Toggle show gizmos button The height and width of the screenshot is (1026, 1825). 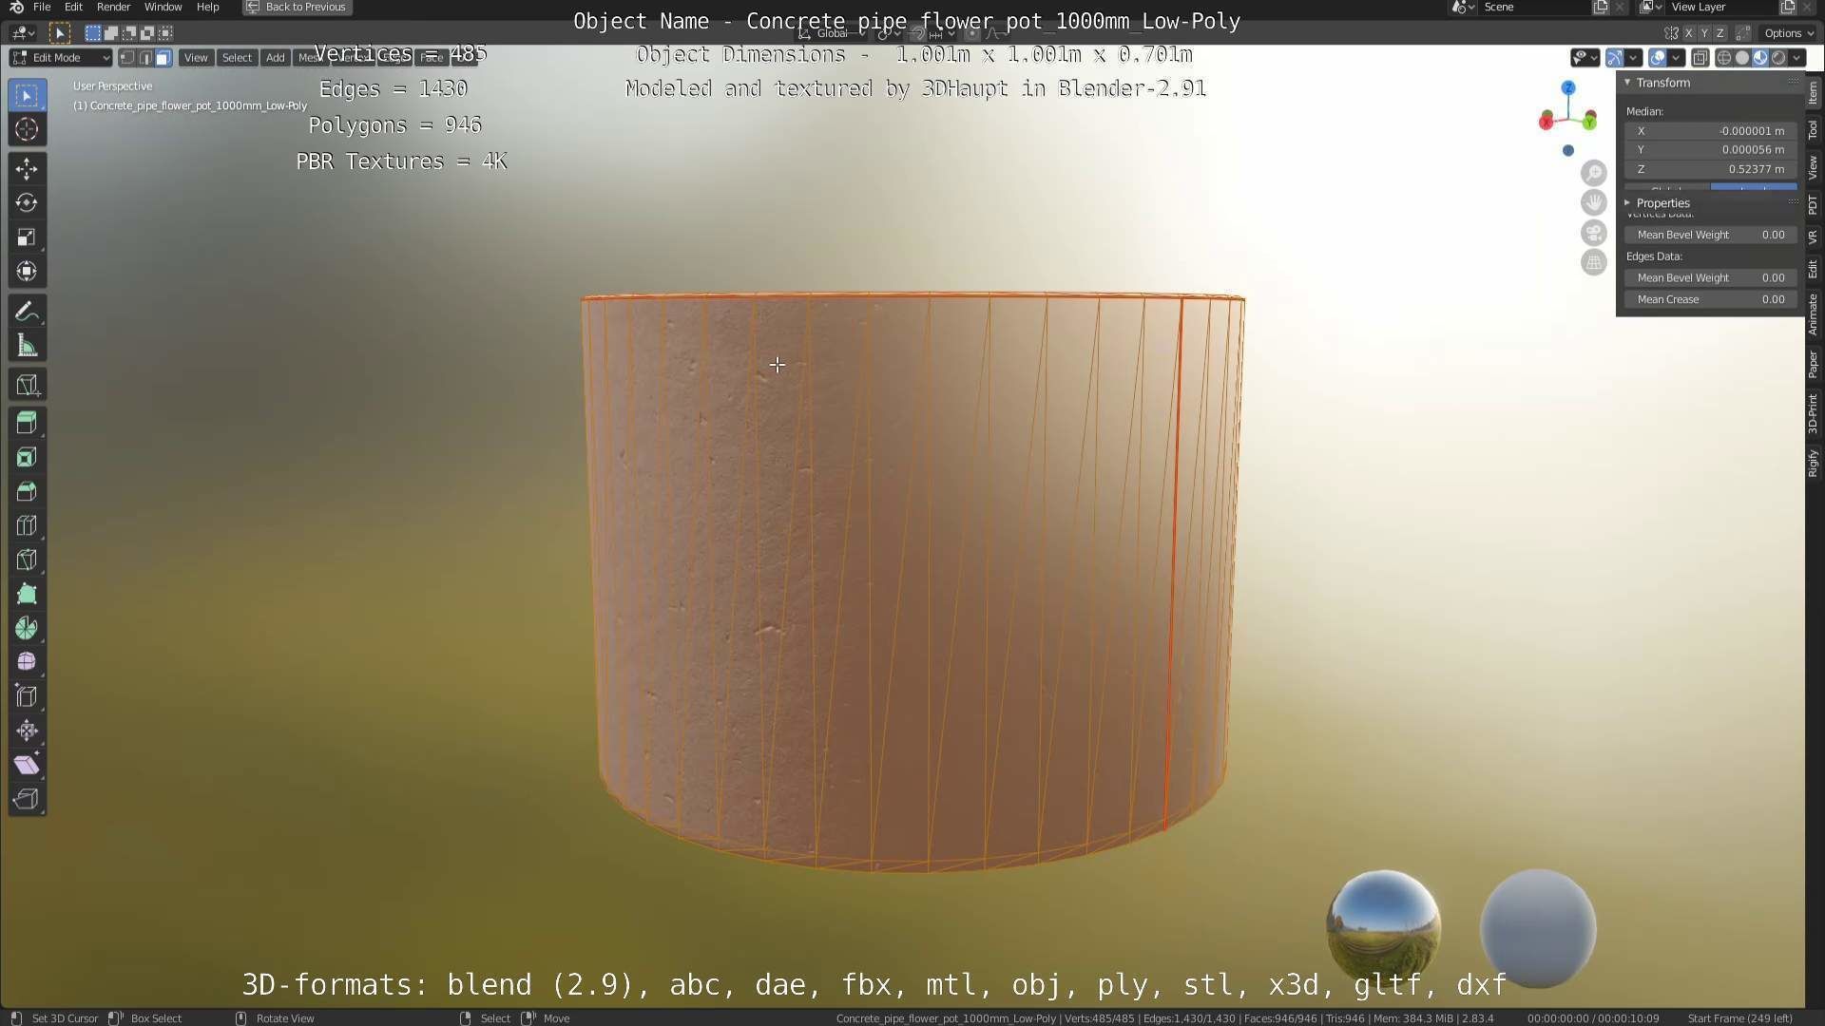(1615, 58)
